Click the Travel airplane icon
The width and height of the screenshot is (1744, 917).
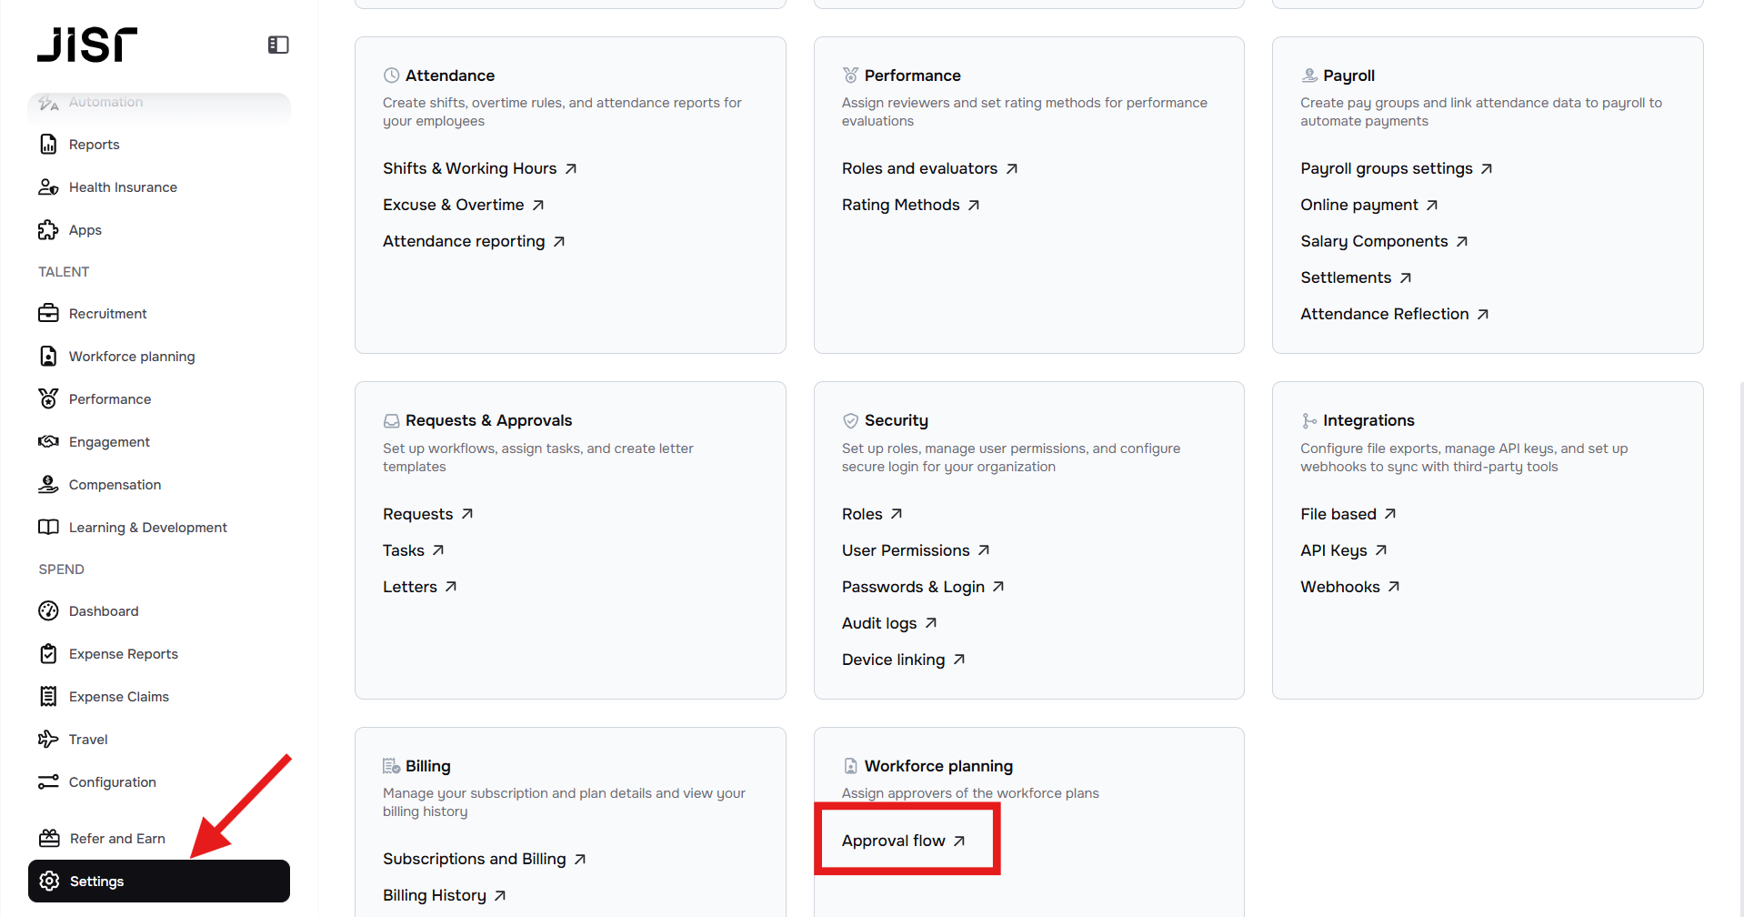(x=48, y=740)
